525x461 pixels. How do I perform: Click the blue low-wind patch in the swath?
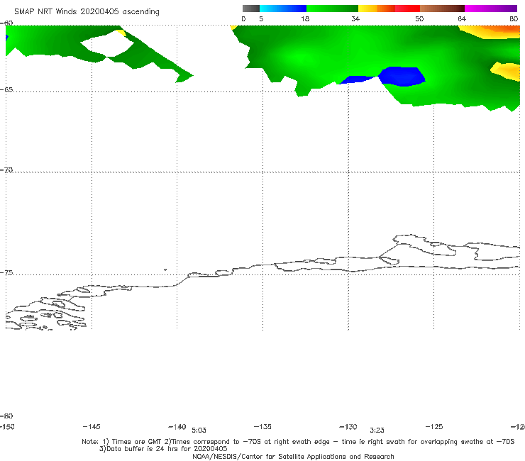pyautogui.click(x=402, y=77)
